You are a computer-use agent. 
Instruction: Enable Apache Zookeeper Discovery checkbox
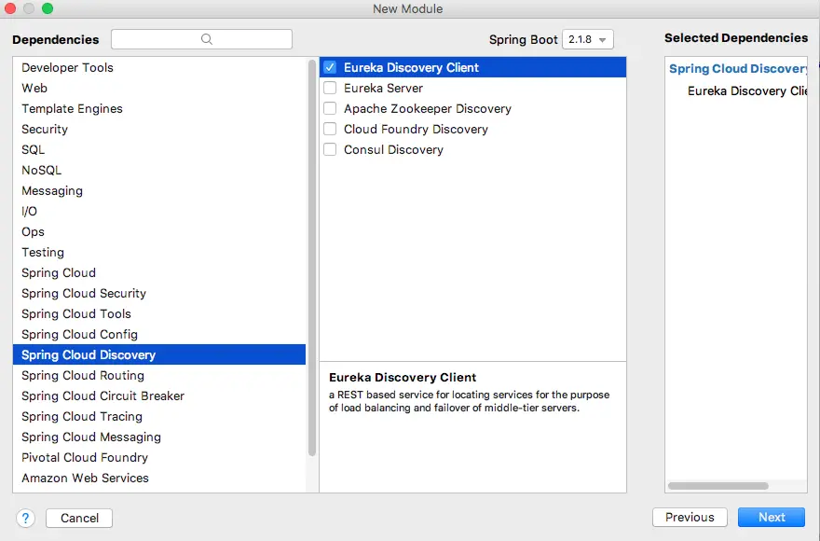(x=330, y=108)
